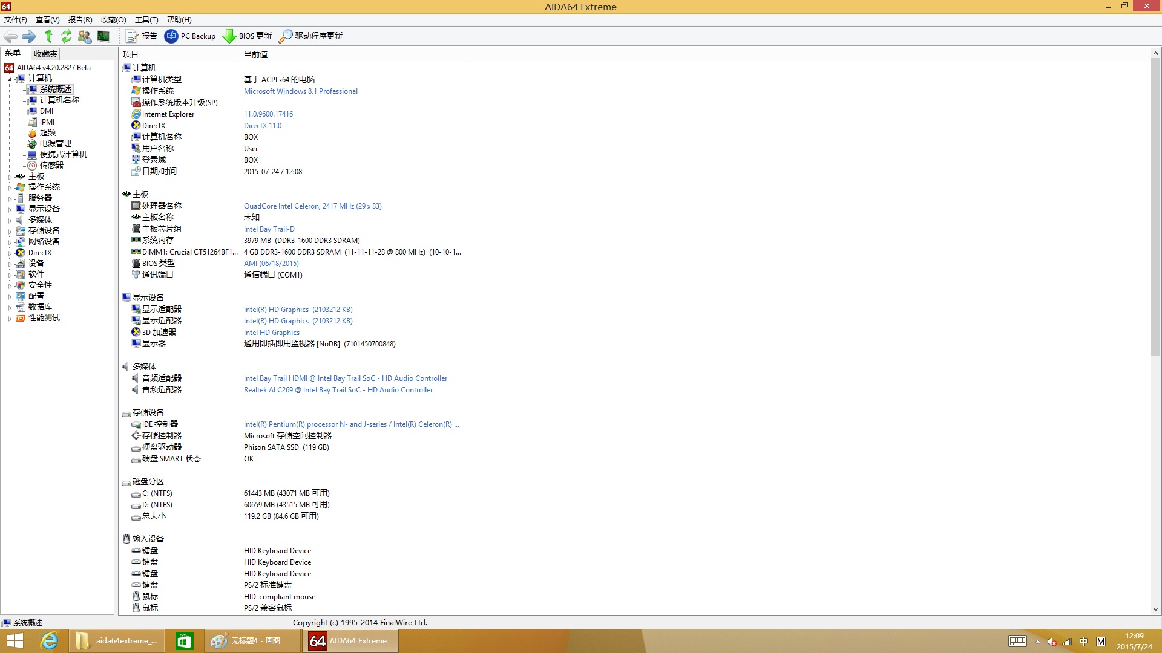The image size is (1162, 653).
Task: Expand the 网络设备 tree node
Action: (x=10, y=242)
